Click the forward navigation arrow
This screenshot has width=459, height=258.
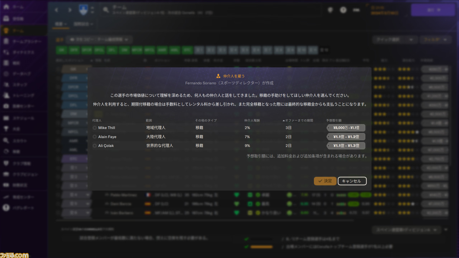pyautogui.click(x=70, y=10)
